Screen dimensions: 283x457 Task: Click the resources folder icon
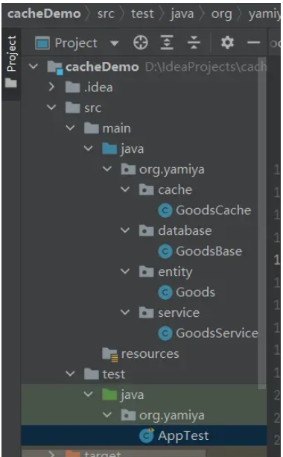click(110, 354)
